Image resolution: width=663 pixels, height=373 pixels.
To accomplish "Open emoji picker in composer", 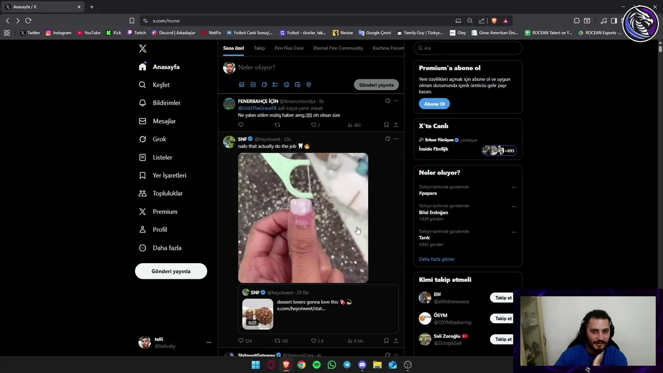I will tap(286, 84).
